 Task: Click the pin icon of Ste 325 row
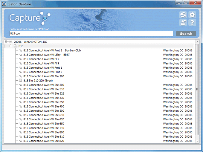click(20, 93)
